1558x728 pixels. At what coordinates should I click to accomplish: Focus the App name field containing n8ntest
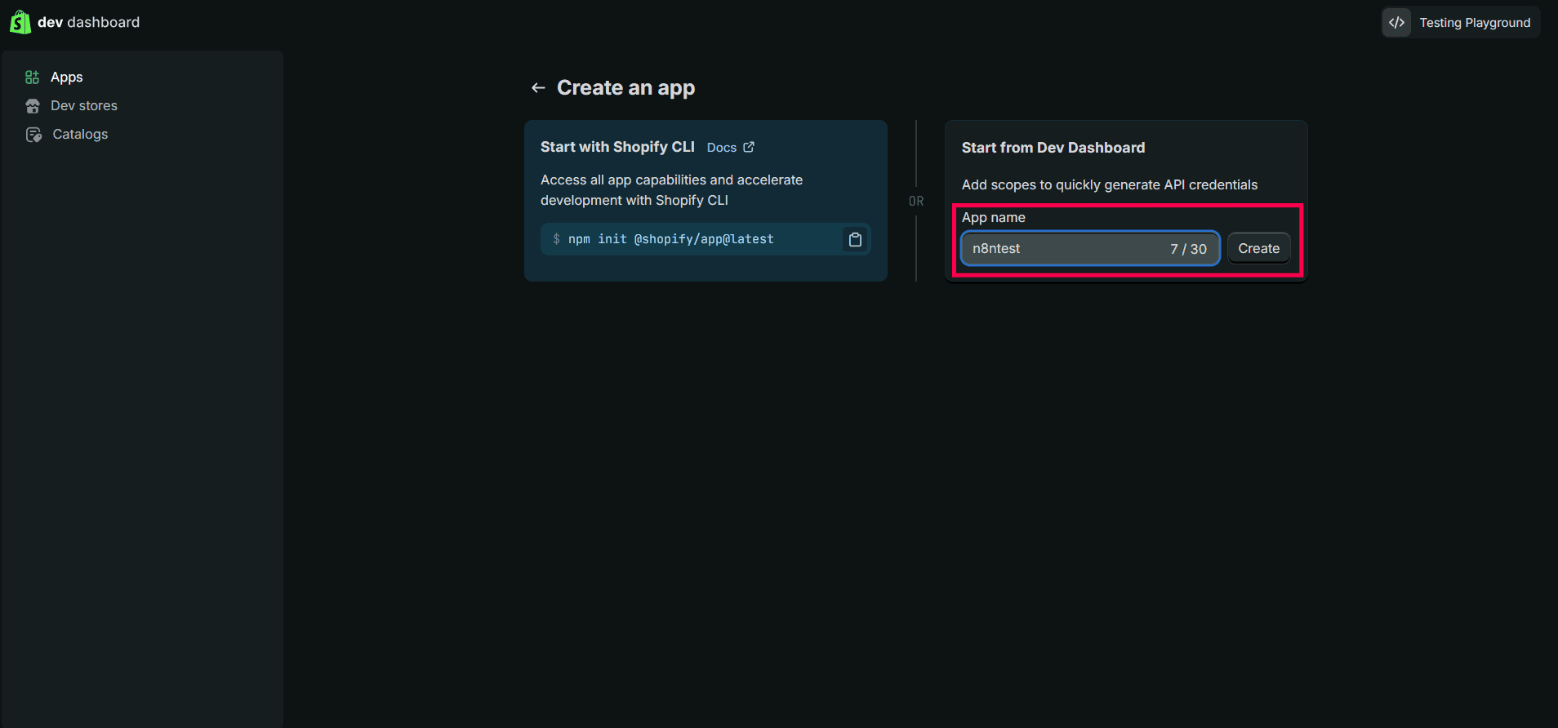click(1062, 249)
